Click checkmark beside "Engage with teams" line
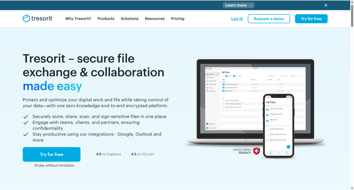This screenshot has width=354, height=190. (26, 123)
